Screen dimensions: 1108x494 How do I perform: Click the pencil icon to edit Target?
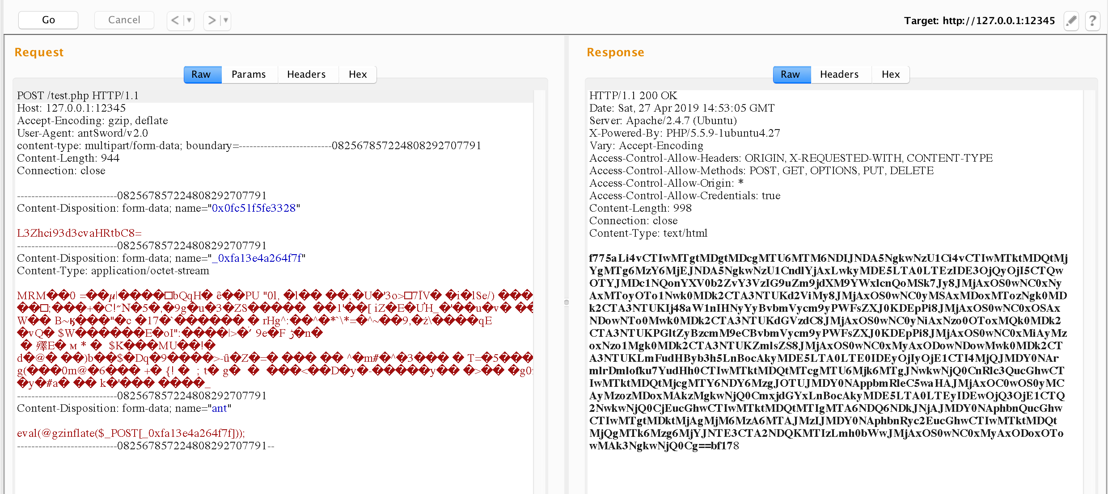1071,21
